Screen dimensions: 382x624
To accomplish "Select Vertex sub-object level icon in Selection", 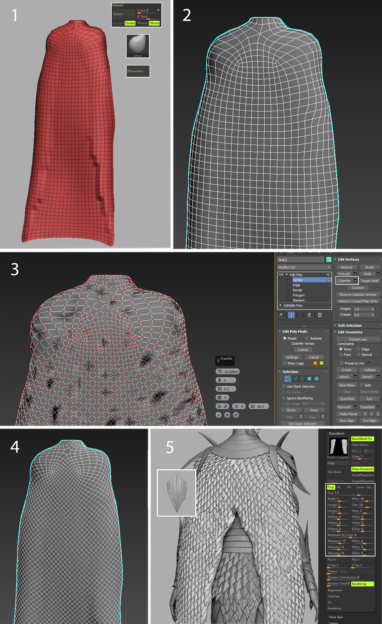I will pyautogui.click(x=288, y=379).
